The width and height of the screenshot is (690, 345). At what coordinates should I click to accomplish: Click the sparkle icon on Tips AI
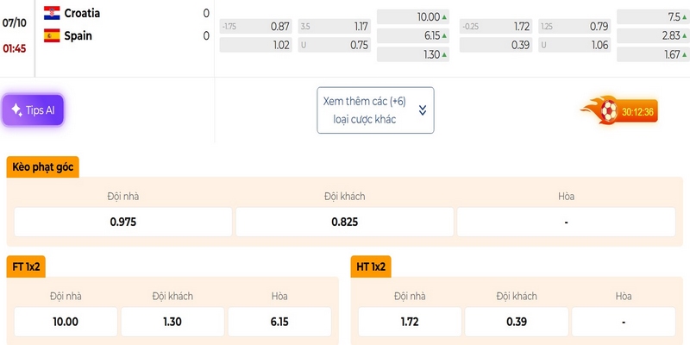pyautogui.click(x=16, y=110)
